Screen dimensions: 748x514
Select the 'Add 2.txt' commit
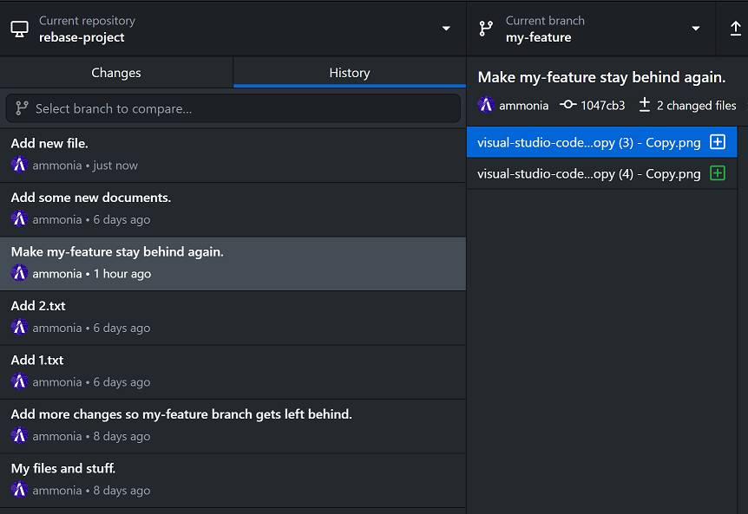pyautogui.click(x=233, y=318)
